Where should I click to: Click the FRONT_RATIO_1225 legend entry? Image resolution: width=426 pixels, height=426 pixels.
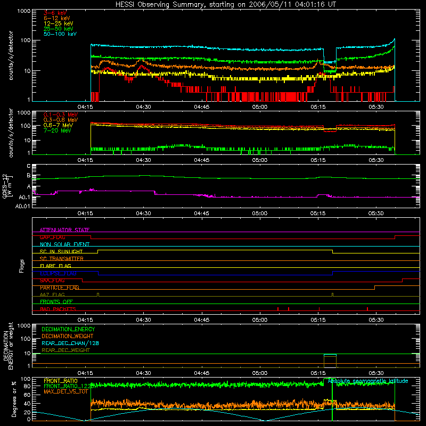(x=69, y=386)
